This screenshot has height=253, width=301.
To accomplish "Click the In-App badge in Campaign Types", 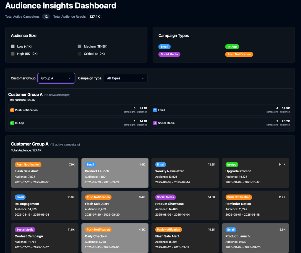I will tap(232, 47).
